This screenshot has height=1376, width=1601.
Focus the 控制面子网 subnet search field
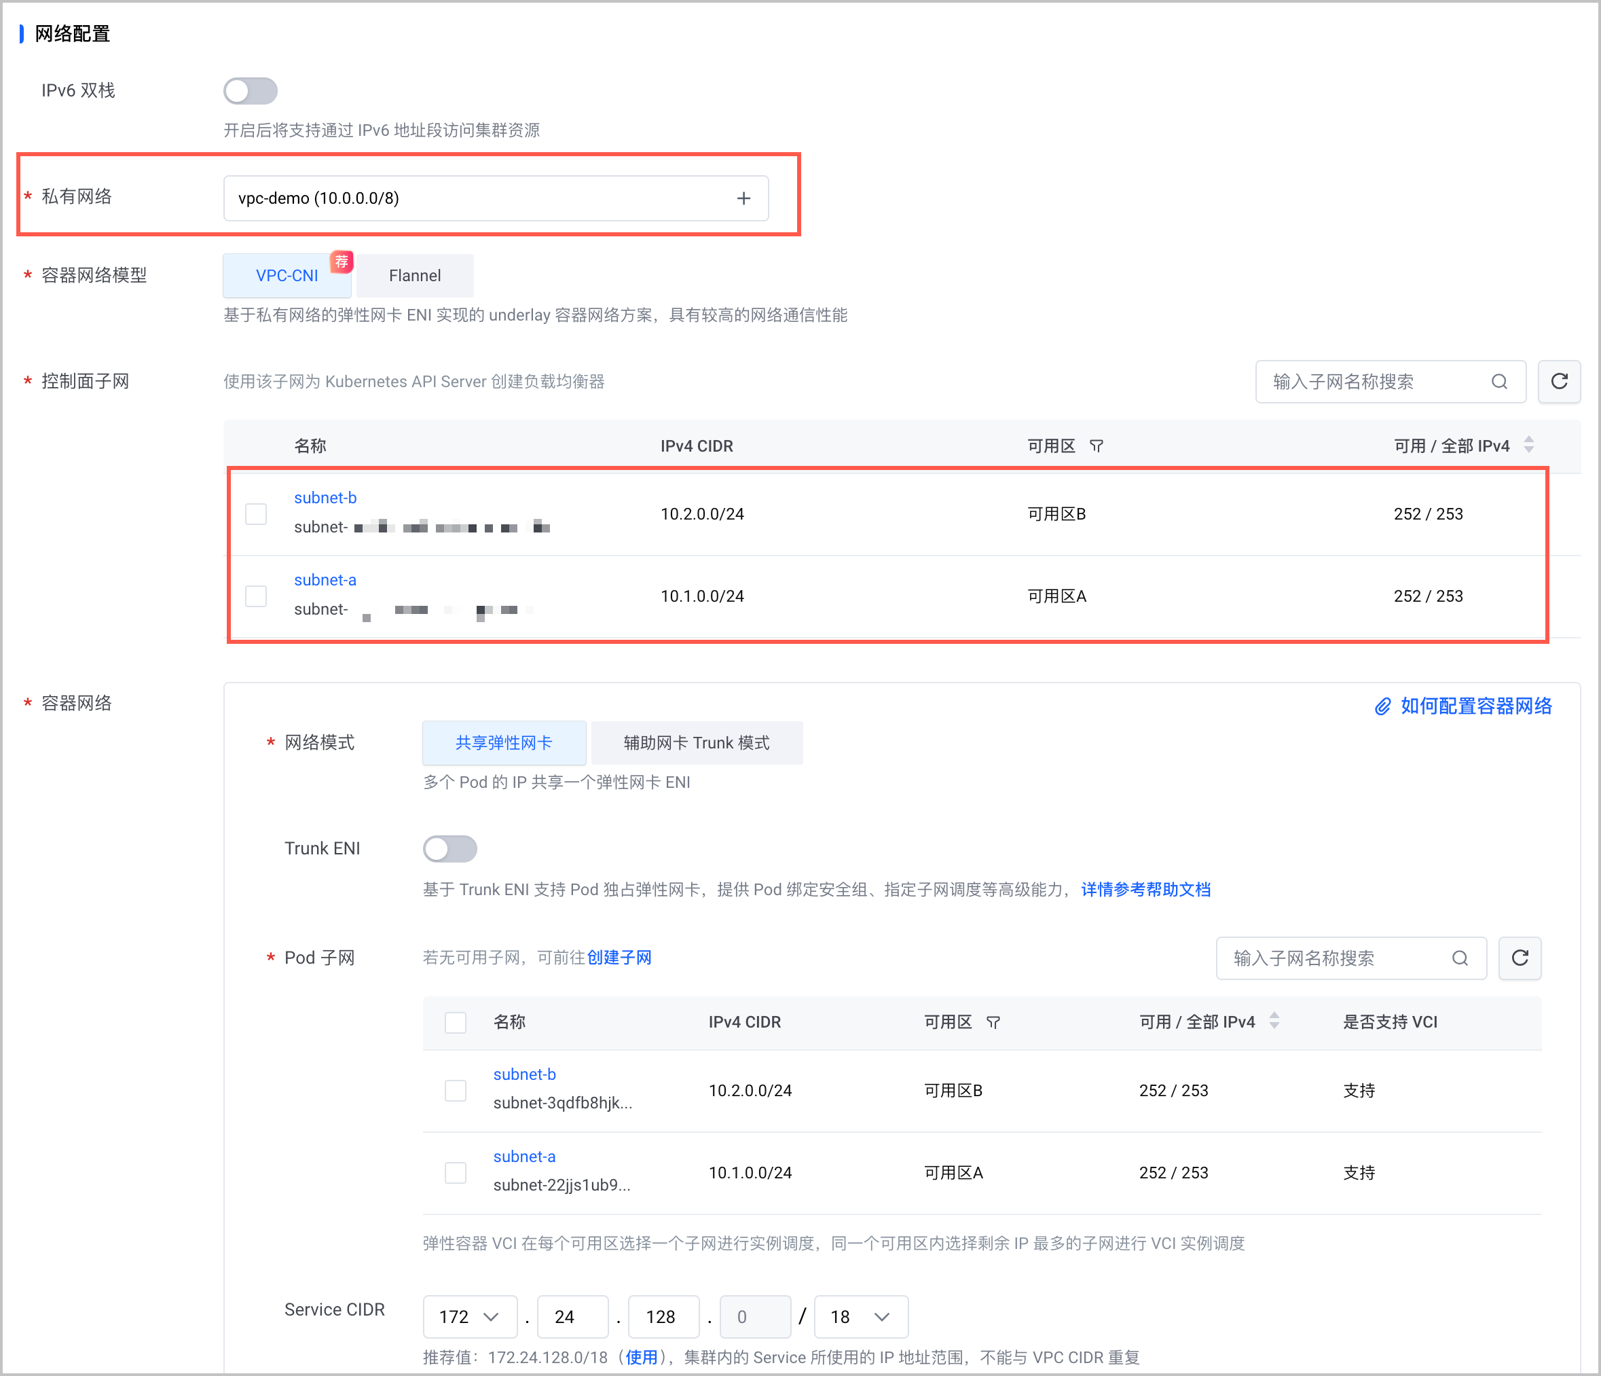1390,382
